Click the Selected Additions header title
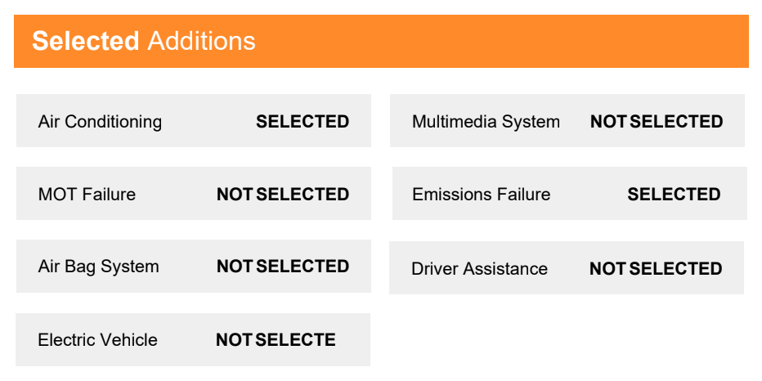Viewport: 762px width, 381px height. (x=144, y=42)
